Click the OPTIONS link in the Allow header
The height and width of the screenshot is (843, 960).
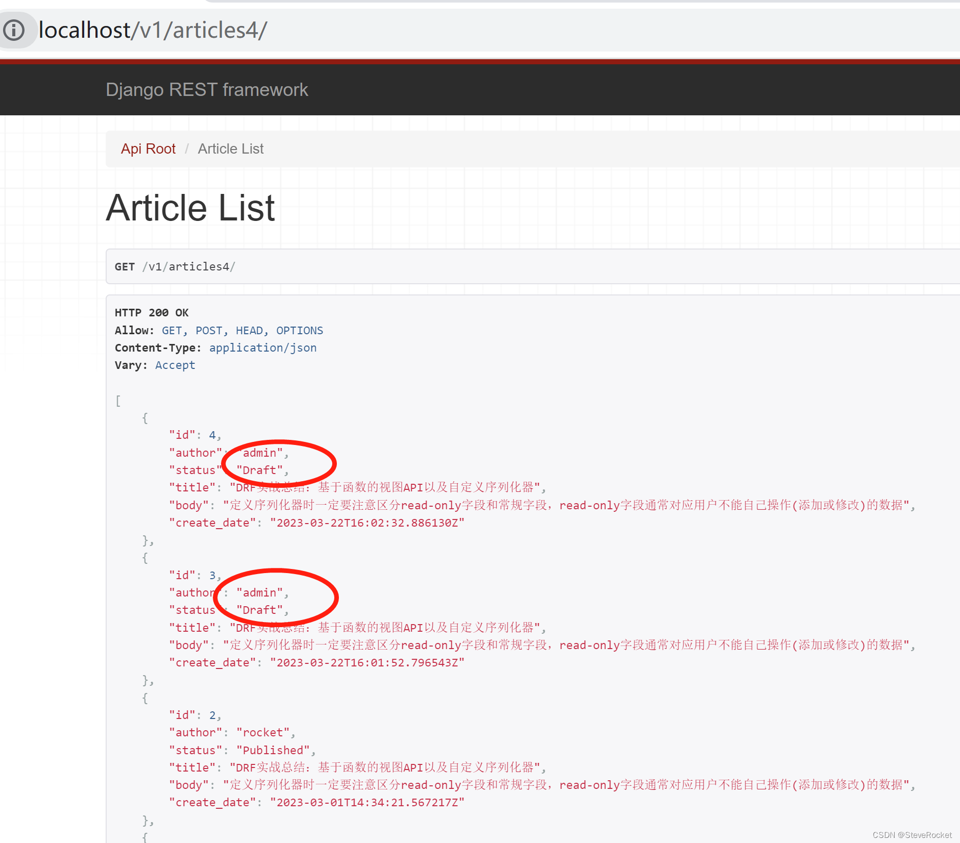click(x=300, y=330)
